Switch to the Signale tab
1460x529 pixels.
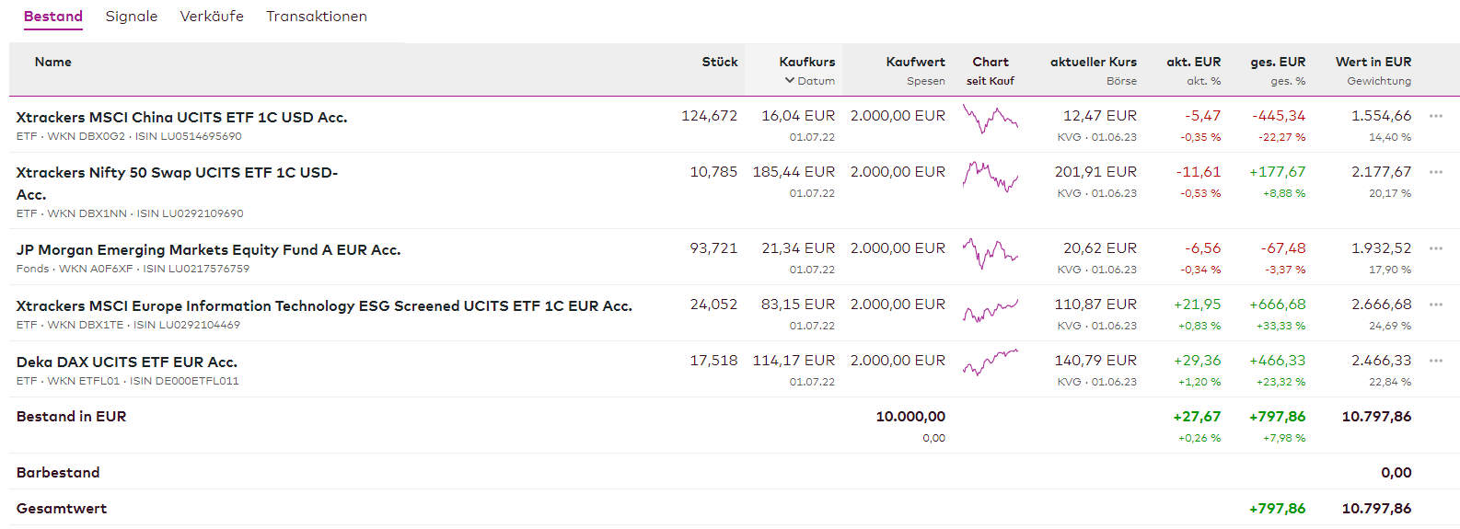pos(132,17)
